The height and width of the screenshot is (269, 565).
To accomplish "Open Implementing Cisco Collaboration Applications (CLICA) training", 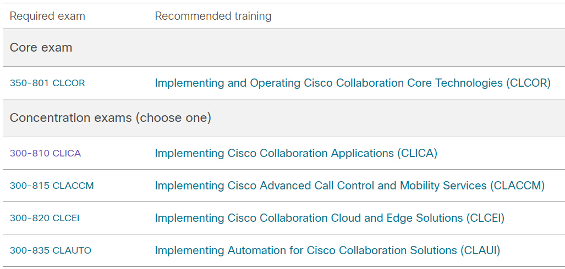I will [x=295, y=154].
